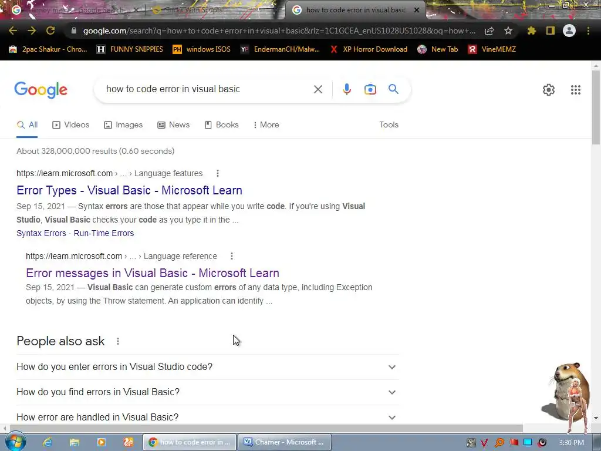Switch to the Videos search tab

71,125
